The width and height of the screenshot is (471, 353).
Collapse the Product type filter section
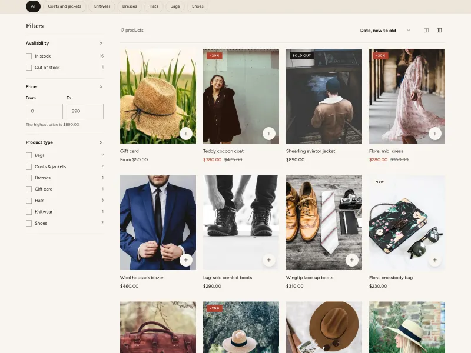pos(101,142)
